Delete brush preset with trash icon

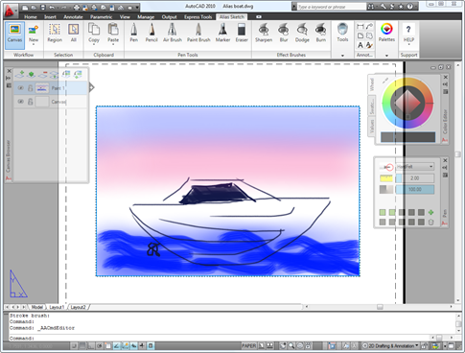430,222
